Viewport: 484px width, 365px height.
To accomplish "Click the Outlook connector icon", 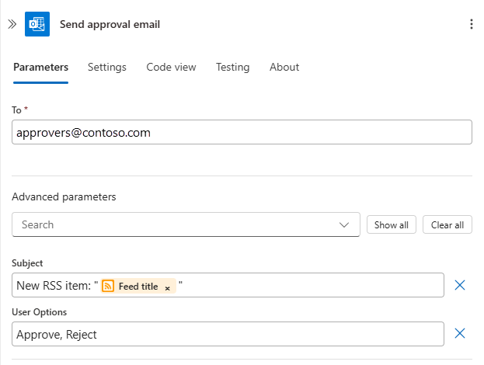I will pyautogui.click(x=37, y=24).
